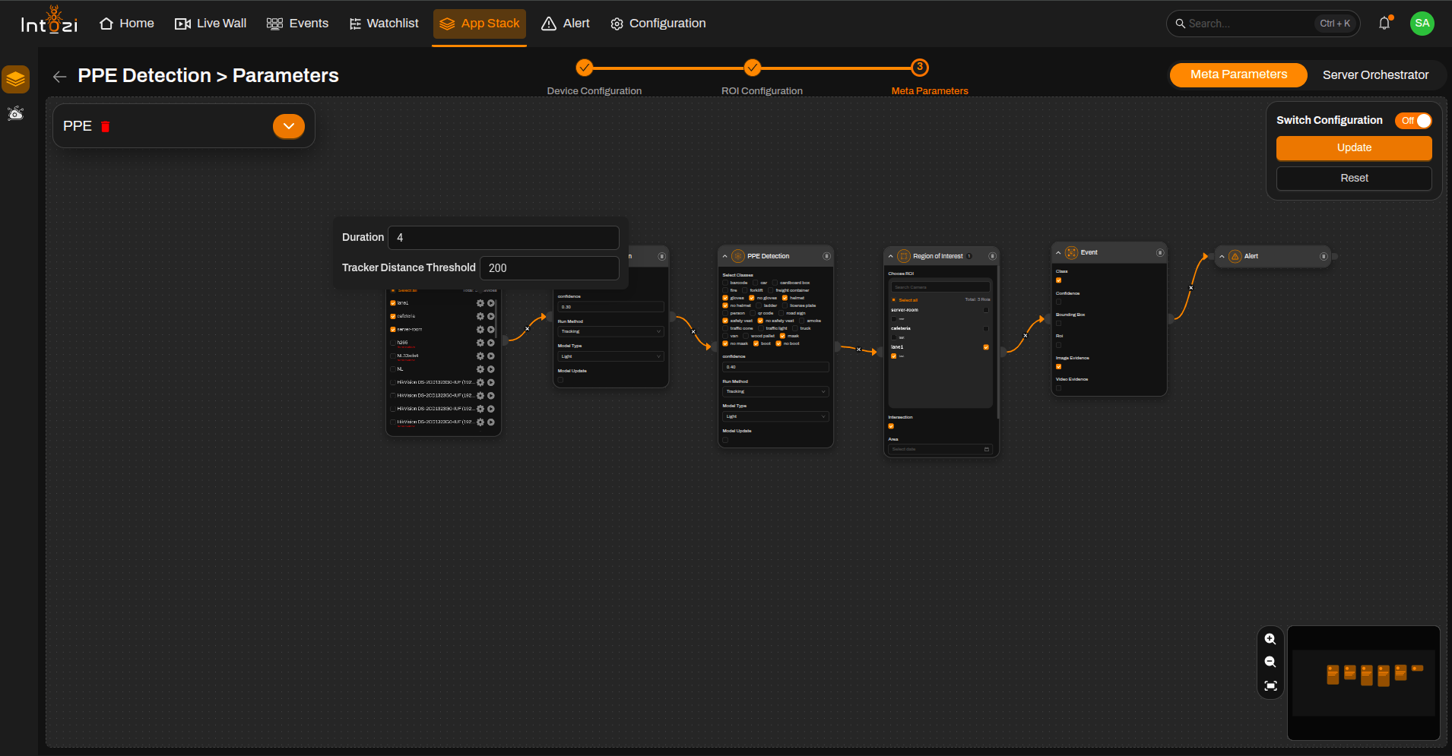The width and height of the screenshot is (1452, 756).
Task: Collapse the Event node
Action: (1058, 252)
